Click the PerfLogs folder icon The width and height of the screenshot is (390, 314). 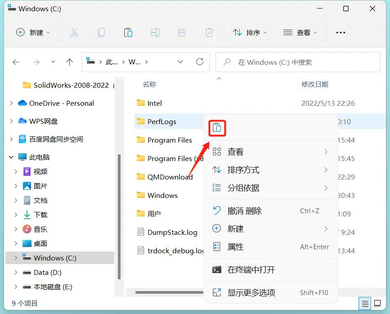[x=141, y=121]
